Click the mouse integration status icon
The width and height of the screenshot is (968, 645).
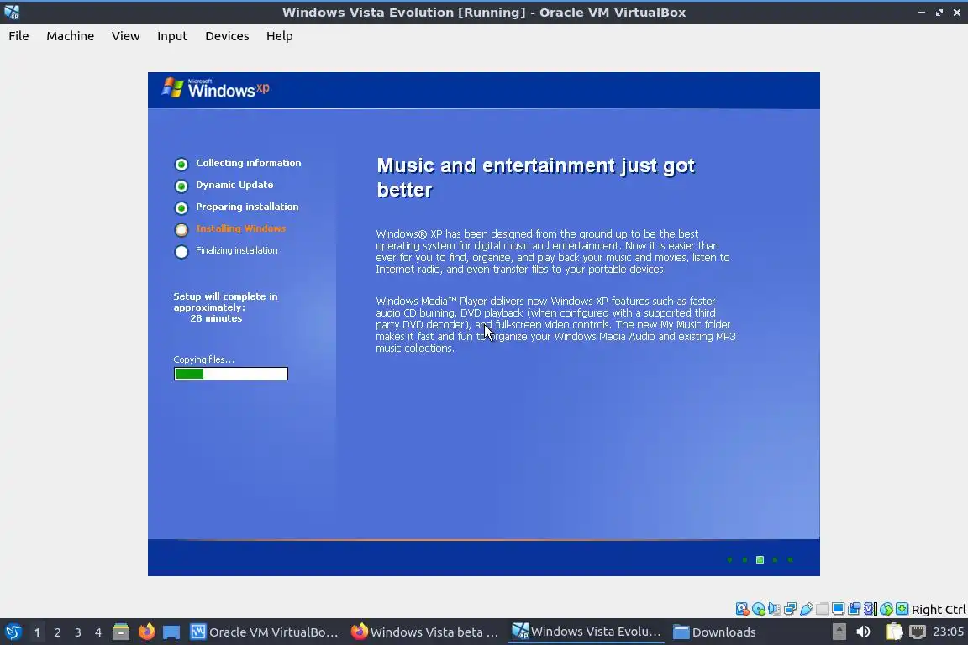pos(886,609)
